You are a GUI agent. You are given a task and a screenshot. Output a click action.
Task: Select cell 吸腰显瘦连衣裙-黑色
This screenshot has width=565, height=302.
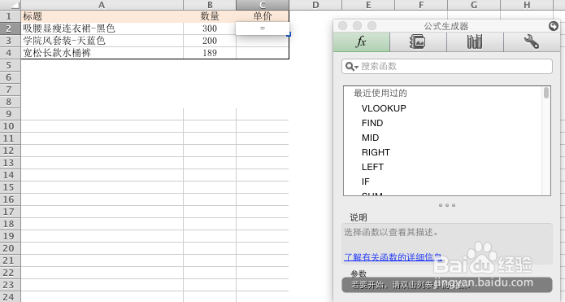coord(102,28)
